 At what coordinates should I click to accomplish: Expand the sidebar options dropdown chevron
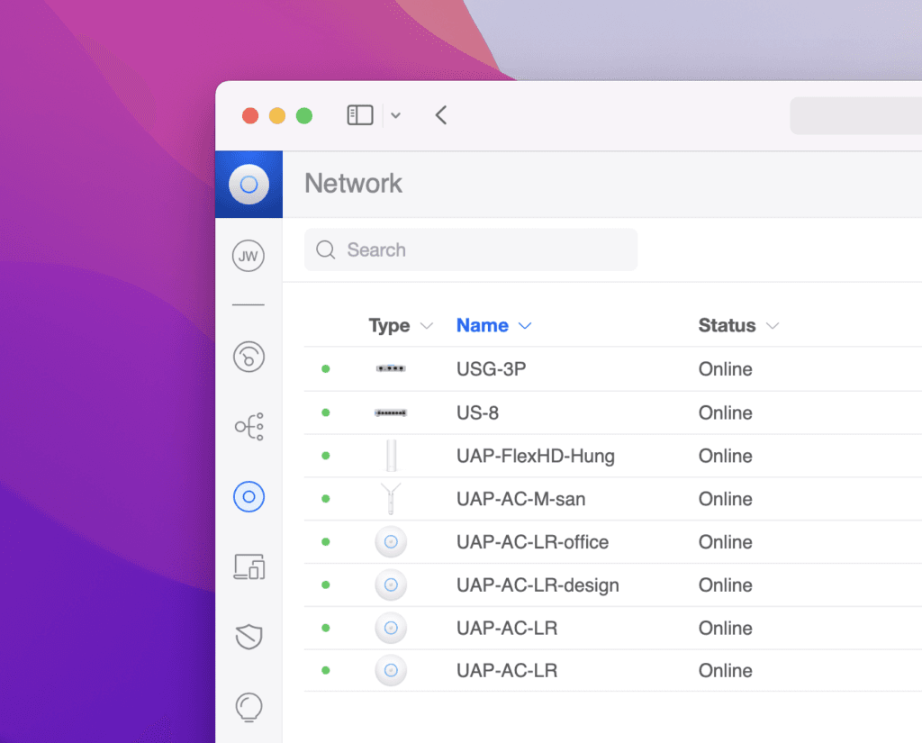tap(395, 115)
